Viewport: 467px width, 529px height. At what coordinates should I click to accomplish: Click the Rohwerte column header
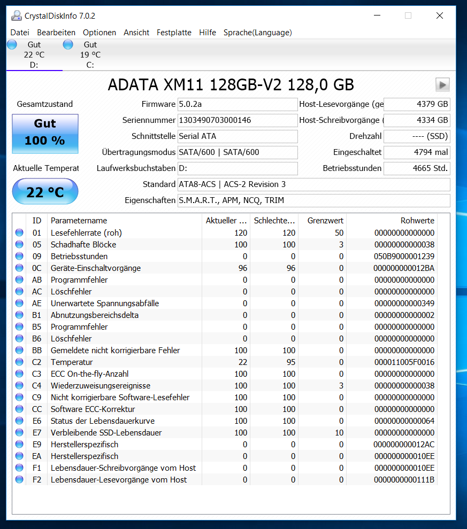[392, 220]
